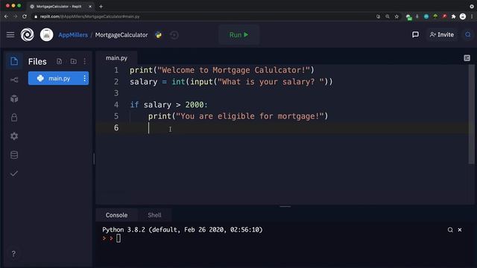
Task: Click the "What is your salary?" string
Action: point(271,82)
